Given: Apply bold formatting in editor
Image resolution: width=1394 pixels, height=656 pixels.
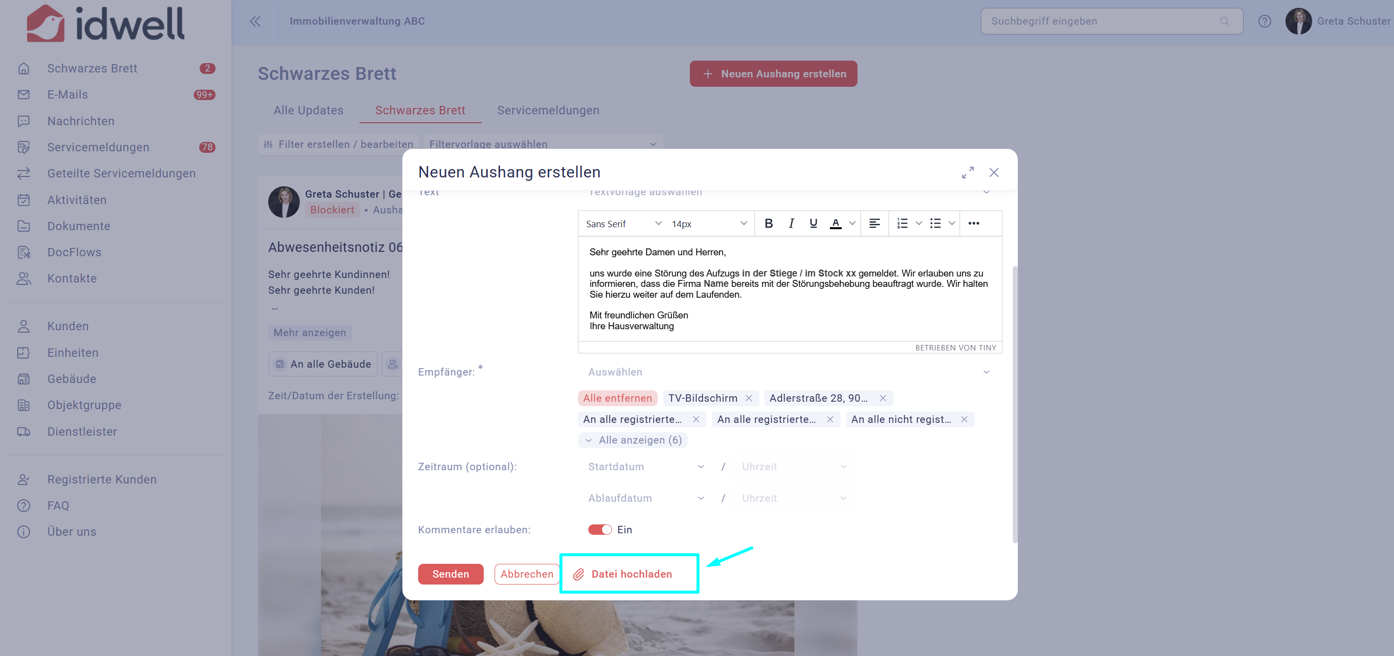Looking at the screenshot, I should (x=768, y=223).
